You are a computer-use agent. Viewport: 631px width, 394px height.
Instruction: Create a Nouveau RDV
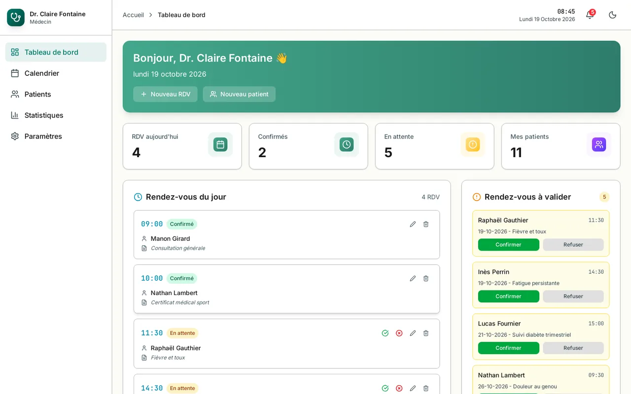pos(165,94)
